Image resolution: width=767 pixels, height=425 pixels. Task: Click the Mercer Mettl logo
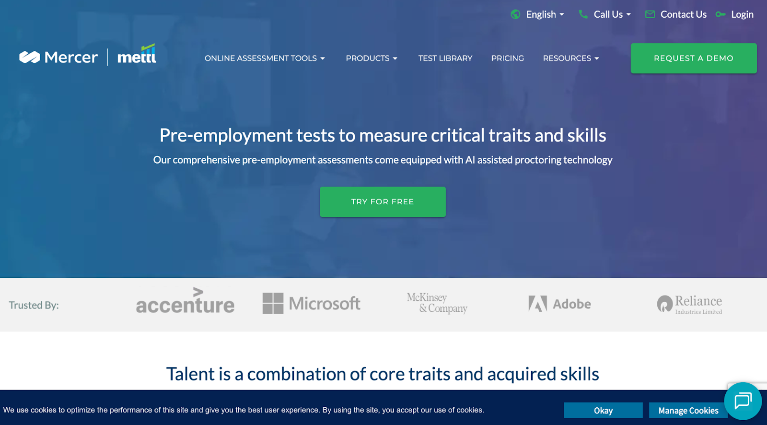click(x=87, y=56)
